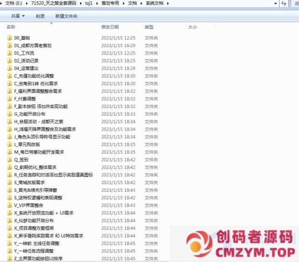The height and width of the screenshot is (262, 299).
Task: Go to 策划专用 breadcrumb segment
Action: click(x=110, y=3)
